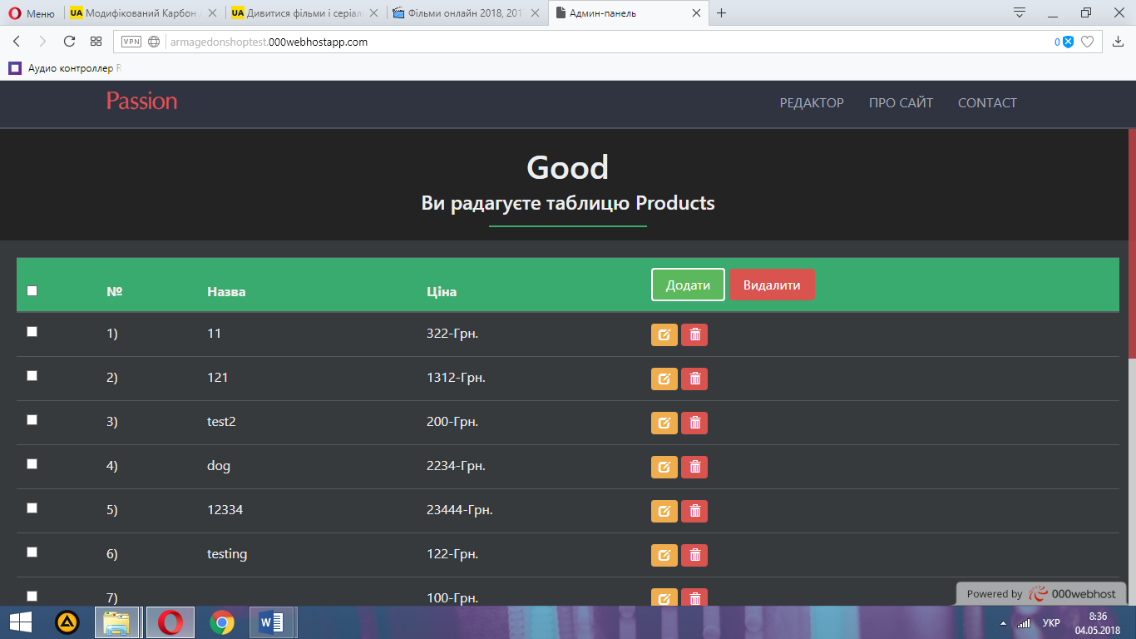Screen dimensions: 1136x639
Task: Open File Explorer from taskbar
Action: pos(116,622)
